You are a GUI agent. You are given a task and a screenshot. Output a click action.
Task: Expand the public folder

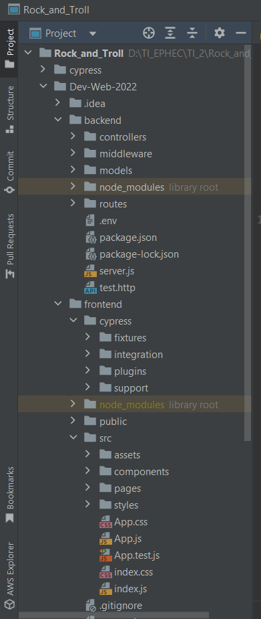tap(73, 421)
